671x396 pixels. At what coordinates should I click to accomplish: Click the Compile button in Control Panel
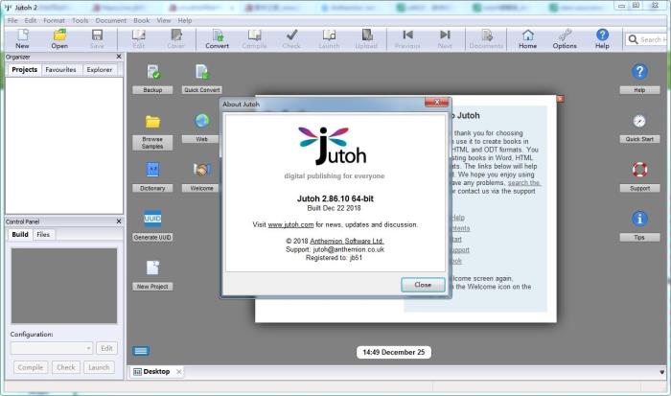coord(31,367)
